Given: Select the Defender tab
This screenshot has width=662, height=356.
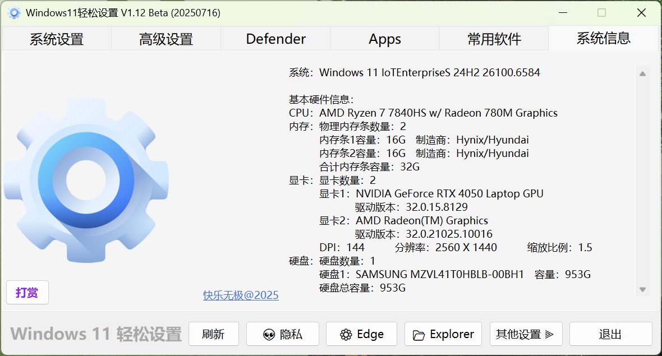Looking at the screenshot, I should pyautogui.click(x=275, y=39).
